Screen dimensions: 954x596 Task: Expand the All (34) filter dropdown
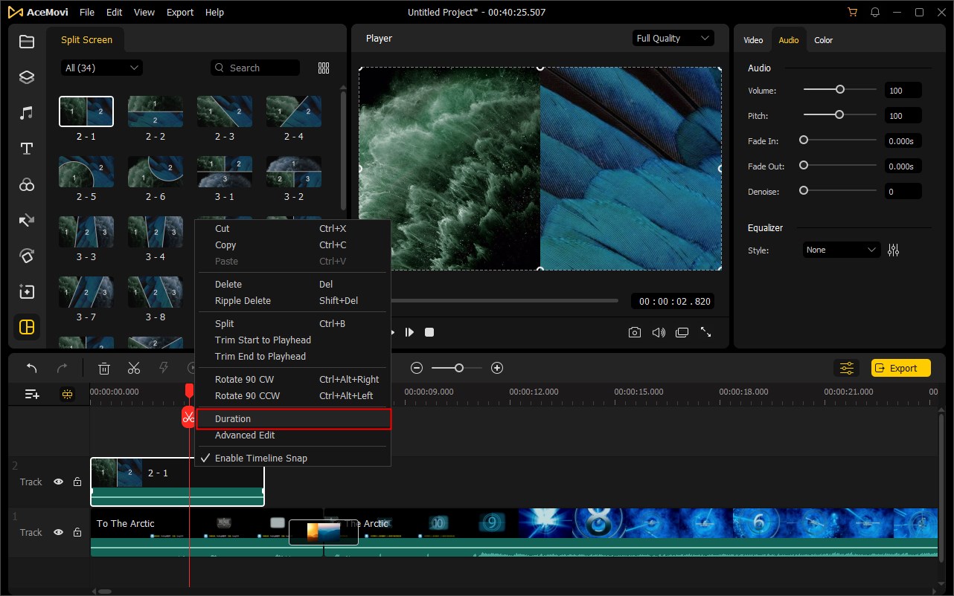[x=102, y=68]
